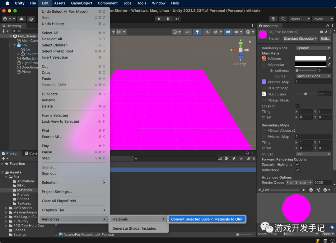Click the Pause button in toolbar
This screenshot has width=336, height=243.
pos(168,19)
